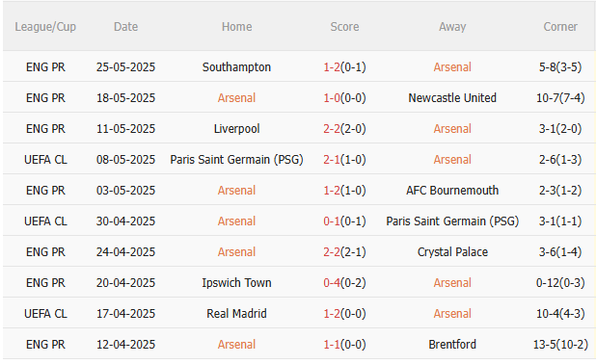Viewport: 596px width, 364px height.
Task: Click the Corner column header
Action: coord(560,27)
